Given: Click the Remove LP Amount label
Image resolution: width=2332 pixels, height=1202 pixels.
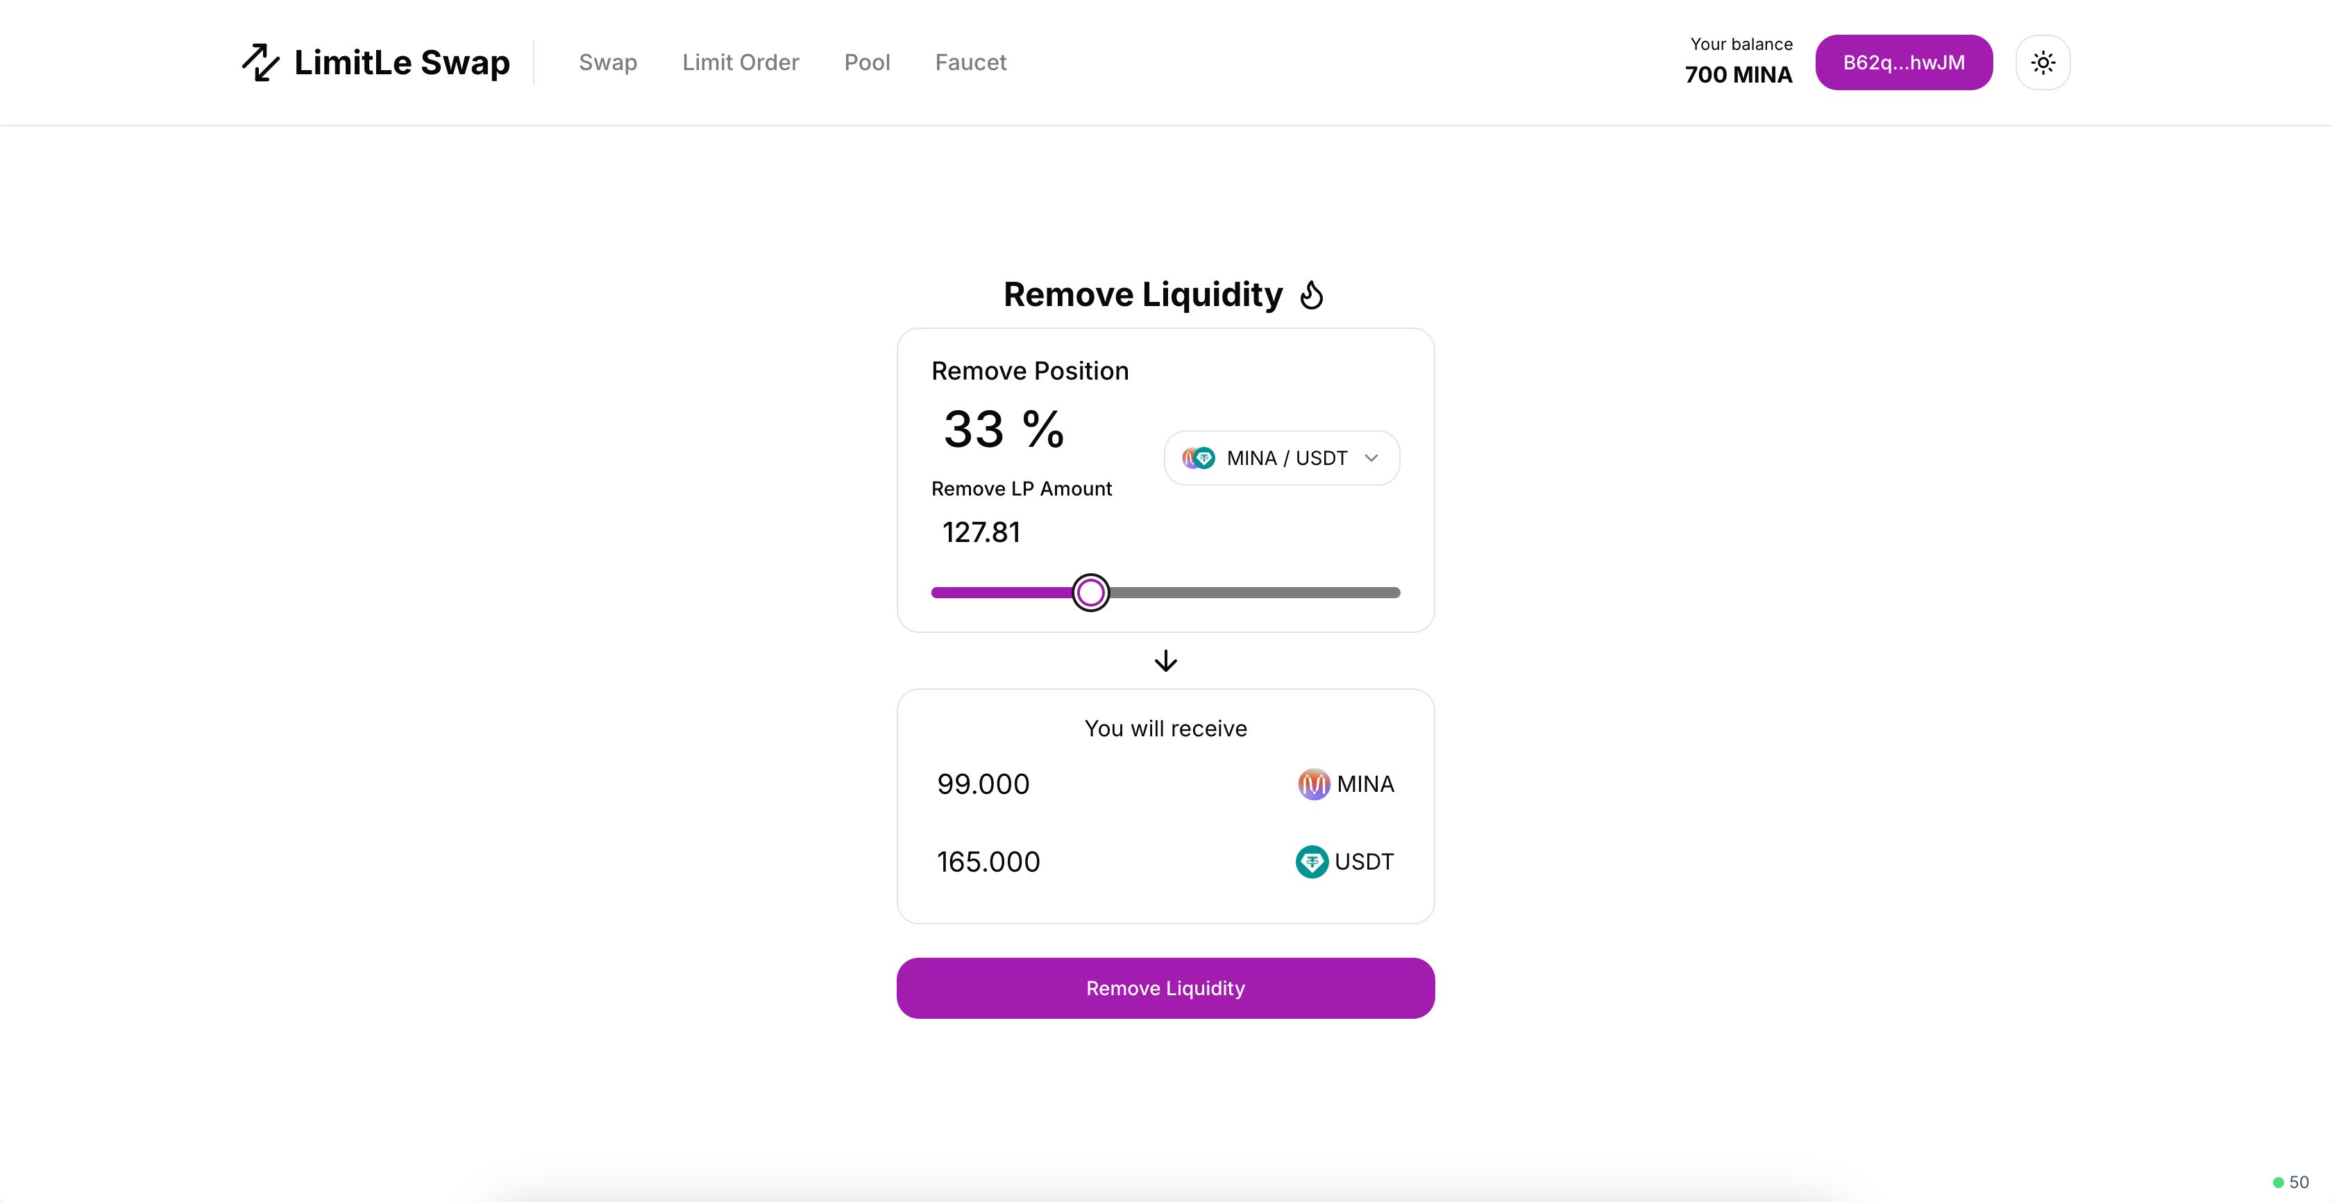Looking at the screenshot, I should tap(1021, 489).
